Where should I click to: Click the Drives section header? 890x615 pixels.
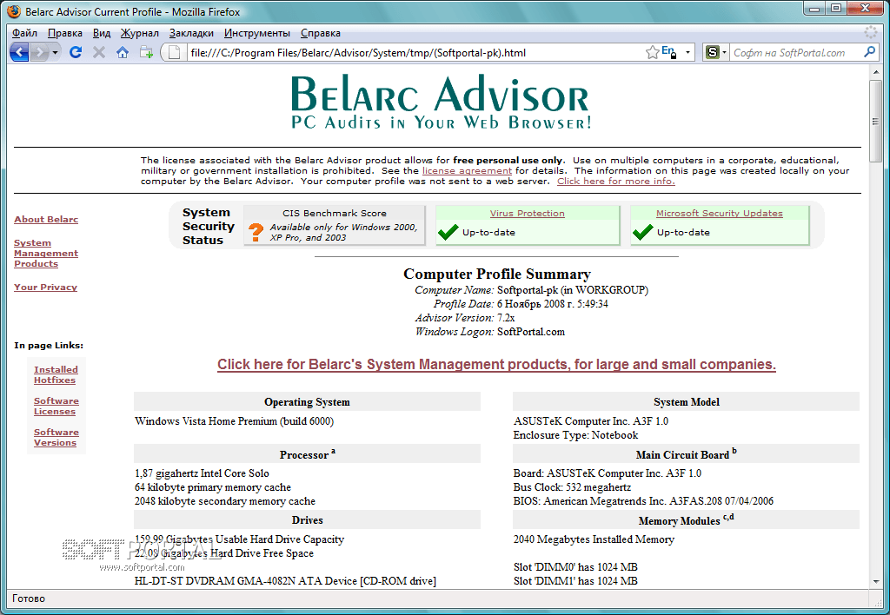[x=307, y=519]
